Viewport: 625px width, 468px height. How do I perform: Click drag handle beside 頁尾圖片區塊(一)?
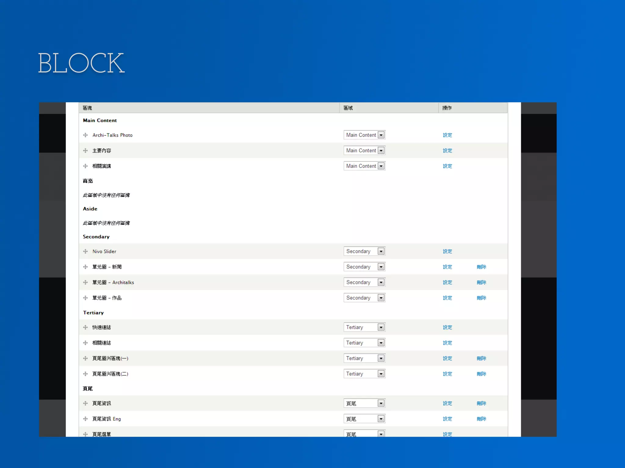coord(85,358)
